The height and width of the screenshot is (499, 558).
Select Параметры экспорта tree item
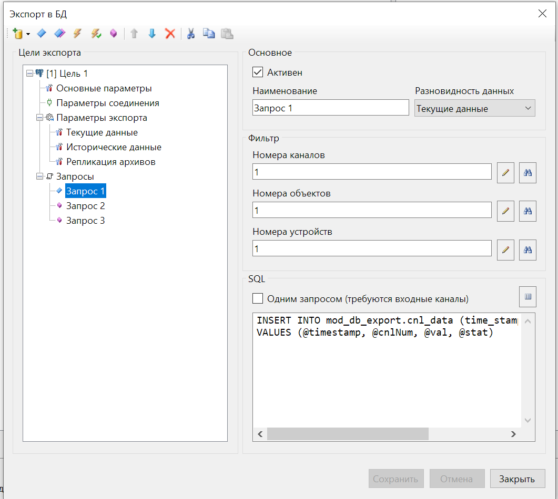(x=102, y=118)
